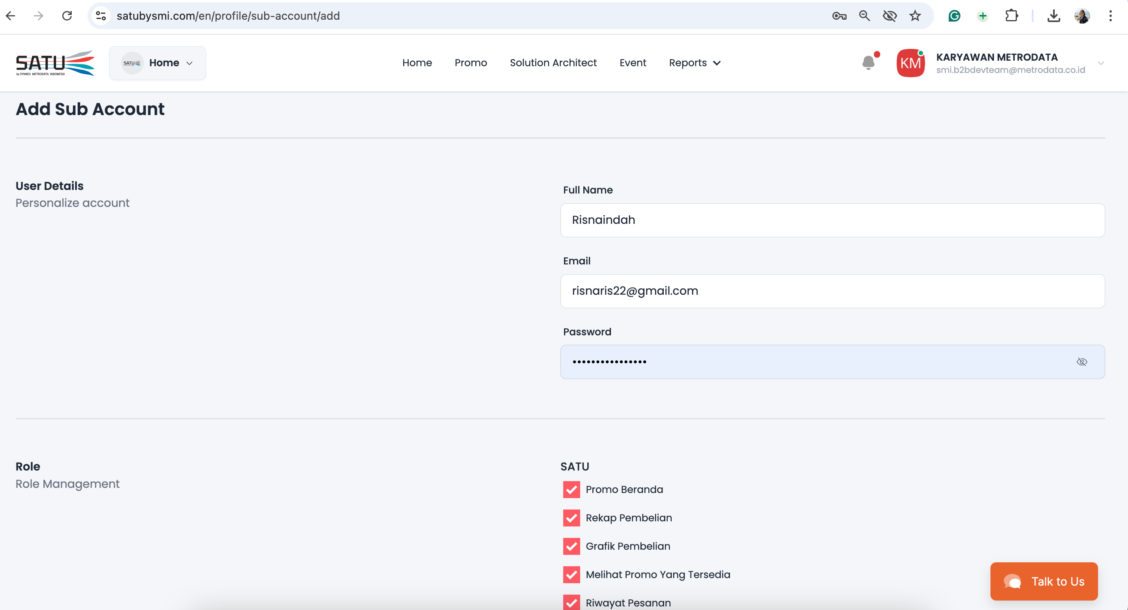
Task: Click the SATU logo
Action: click(x=55, y=63)
